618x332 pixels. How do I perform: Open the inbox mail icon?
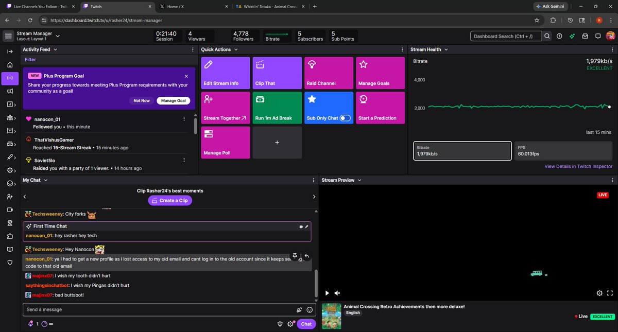tap(585, 36)
